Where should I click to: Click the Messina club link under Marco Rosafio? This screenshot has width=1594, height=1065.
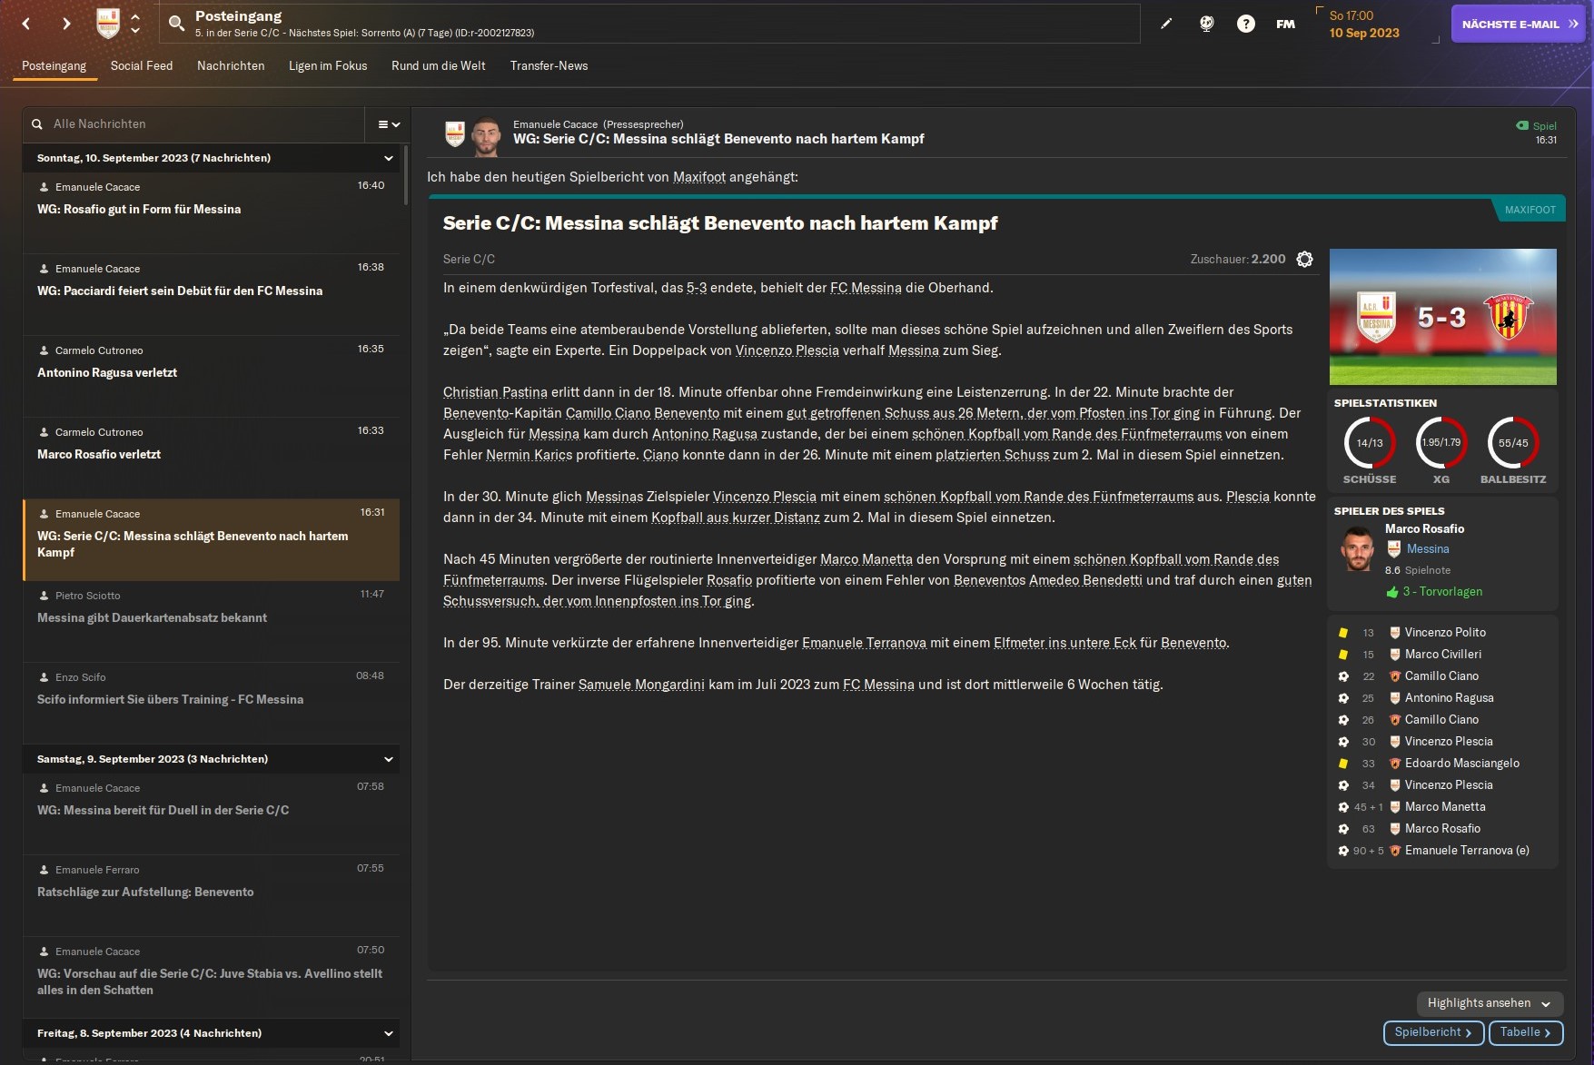[1428, 549]
